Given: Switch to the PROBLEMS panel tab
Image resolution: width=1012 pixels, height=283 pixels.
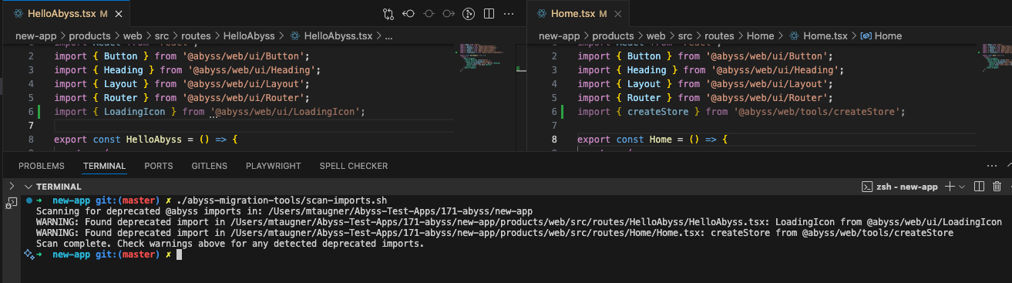Looking at the screenshot, I should tap(42, 166).
